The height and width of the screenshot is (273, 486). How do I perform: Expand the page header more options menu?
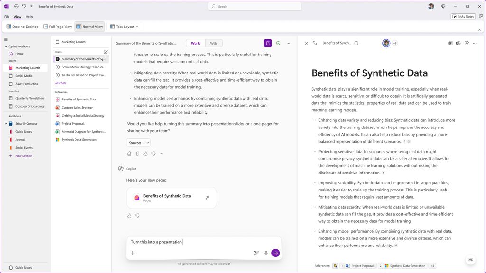tap(474, 43)
